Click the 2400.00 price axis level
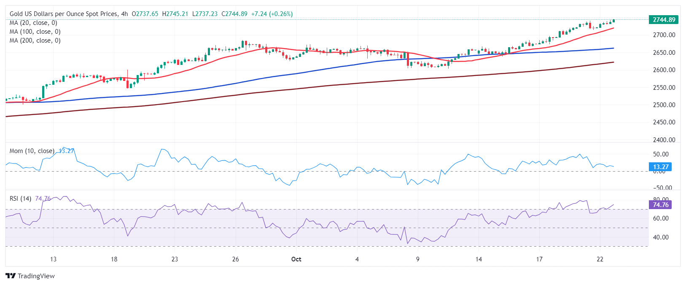The image size is (686, 285). 664,140
